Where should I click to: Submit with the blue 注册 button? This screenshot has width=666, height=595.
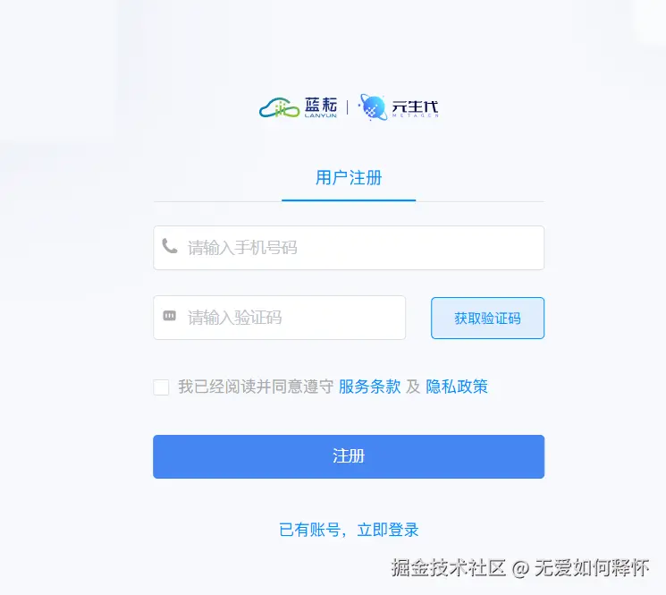point(349,456)
